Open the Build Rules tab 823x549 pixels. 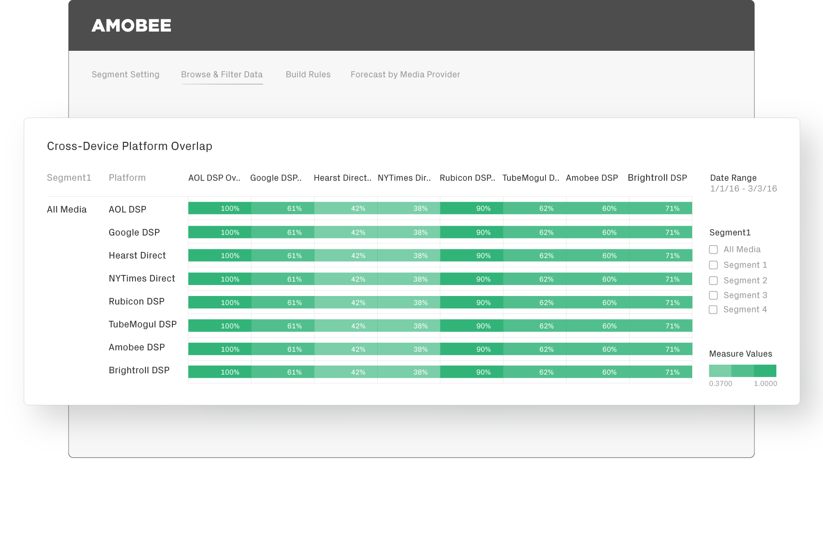pyautogui.click(x=308, y=75)
